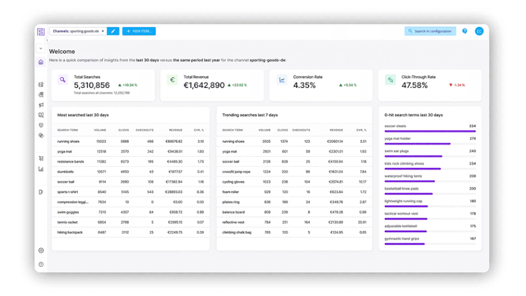This screenshot has width=526, height=296.
Task: Open the shield icon in the sidebar
Action: pyautogui.click(x=41, y=125)
